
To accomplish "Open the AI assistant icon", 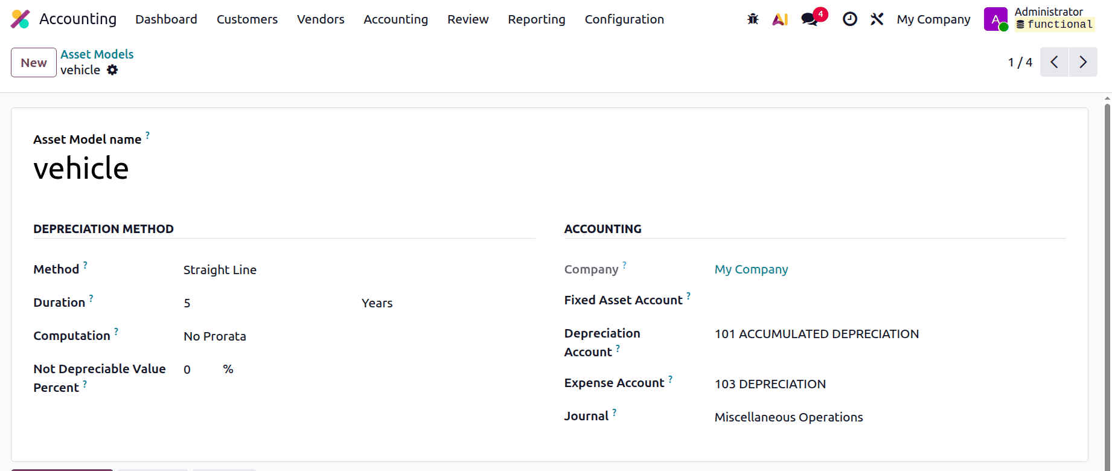I will pyautogui.click(x=780, y=19).
